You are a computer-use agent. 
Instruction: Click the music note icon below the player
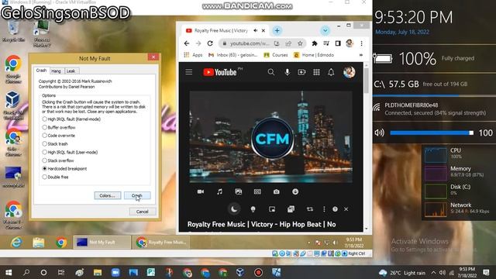click(219, 191)
